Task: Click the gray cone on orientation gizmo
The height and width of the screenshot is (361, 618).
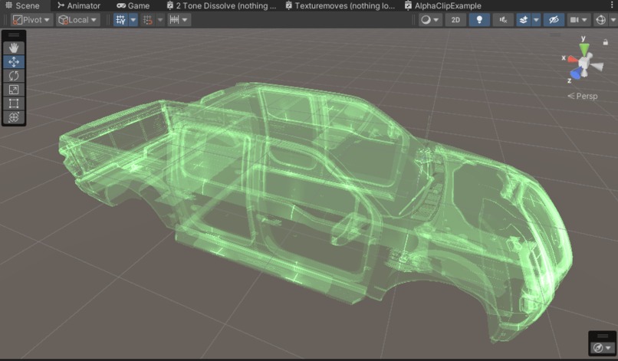Action: click(597, 66)
